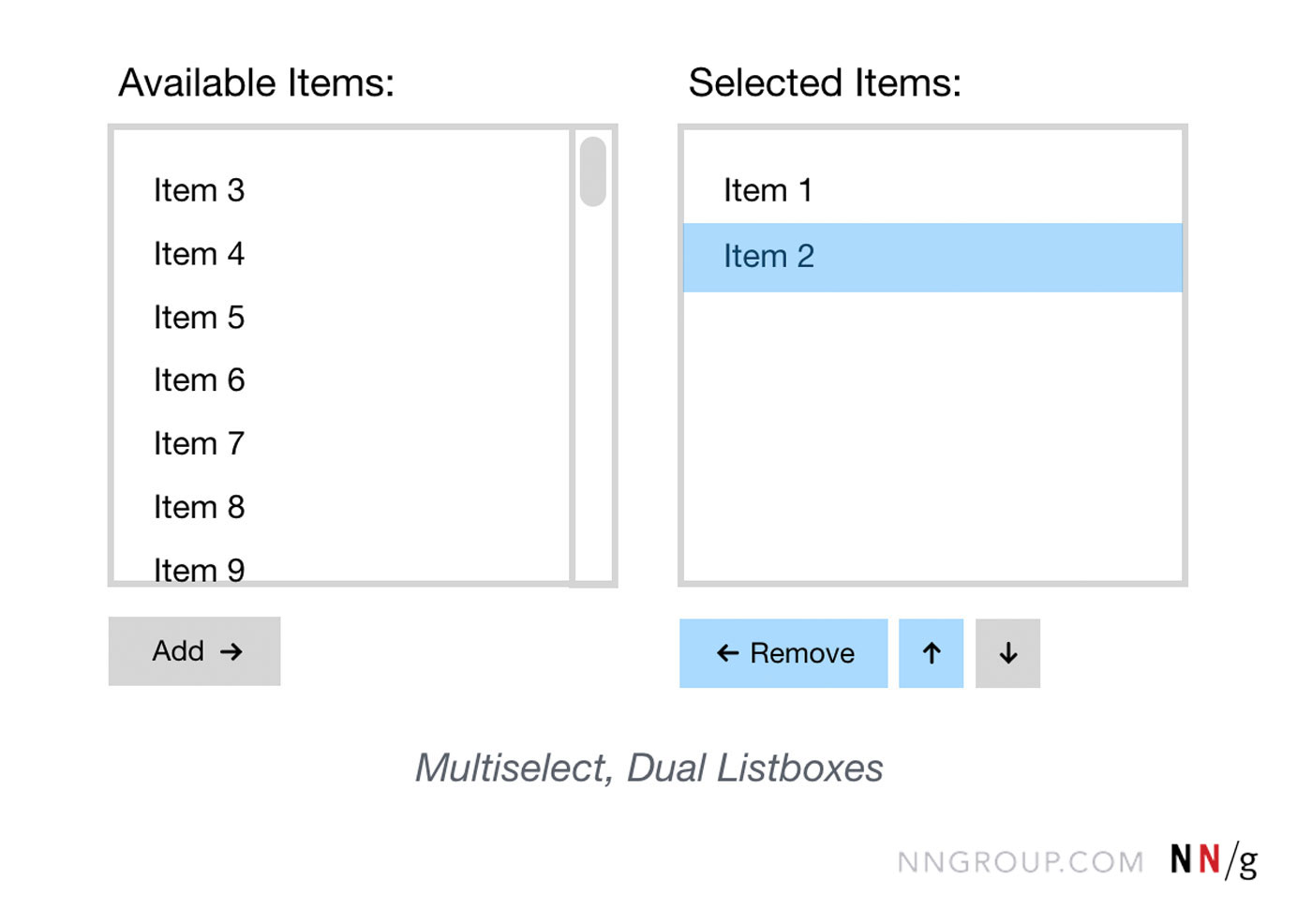Select Item 4 in the available list
The width and height of the screenshot is (1297, 924).
[199, 254]
